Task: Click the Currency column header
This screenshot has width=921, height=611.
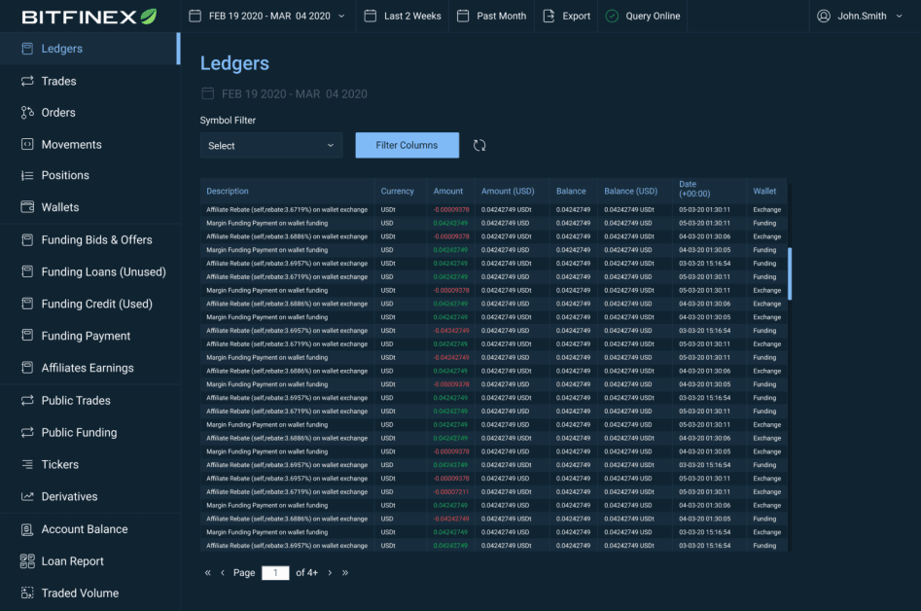Action: pyautogui.click(x=397, y=191)
